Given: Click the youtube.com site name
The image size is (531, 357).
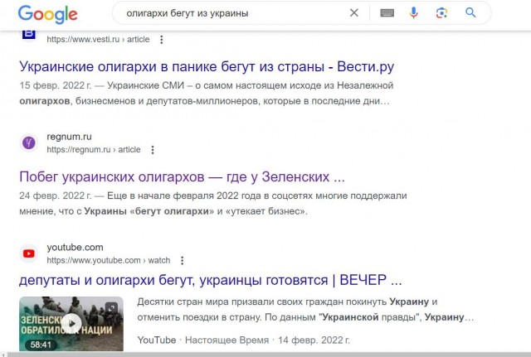Looking at the screenshot, I should (x=75, y=247).
